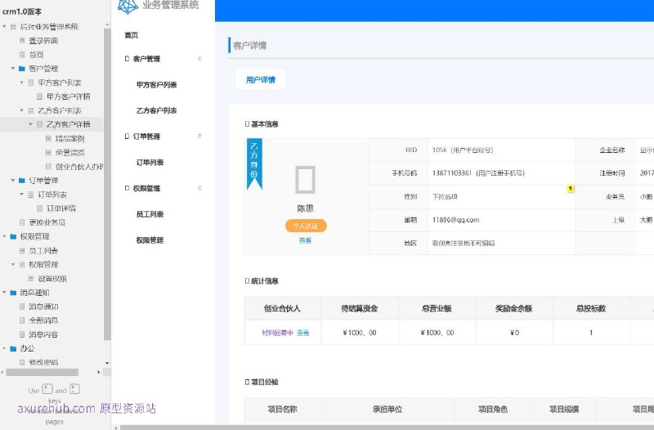Open 员工列表 in the sidebar menu
Screen dimensions: 654x430
pyautogui.click(x=150, y=214)
